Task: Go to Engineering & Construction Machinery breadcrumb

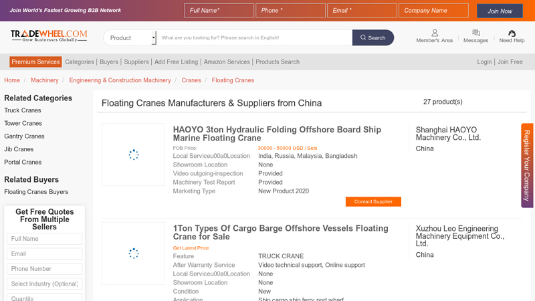Action: tap(120, 80)
